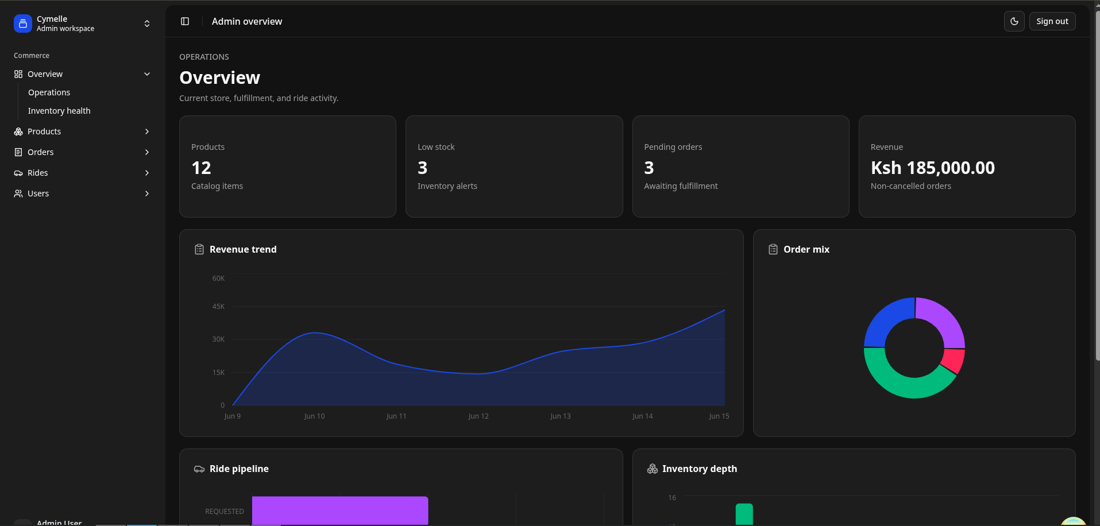
Task: Click the Inventory depth boxes icon
Action: click(x=653, y=469)
